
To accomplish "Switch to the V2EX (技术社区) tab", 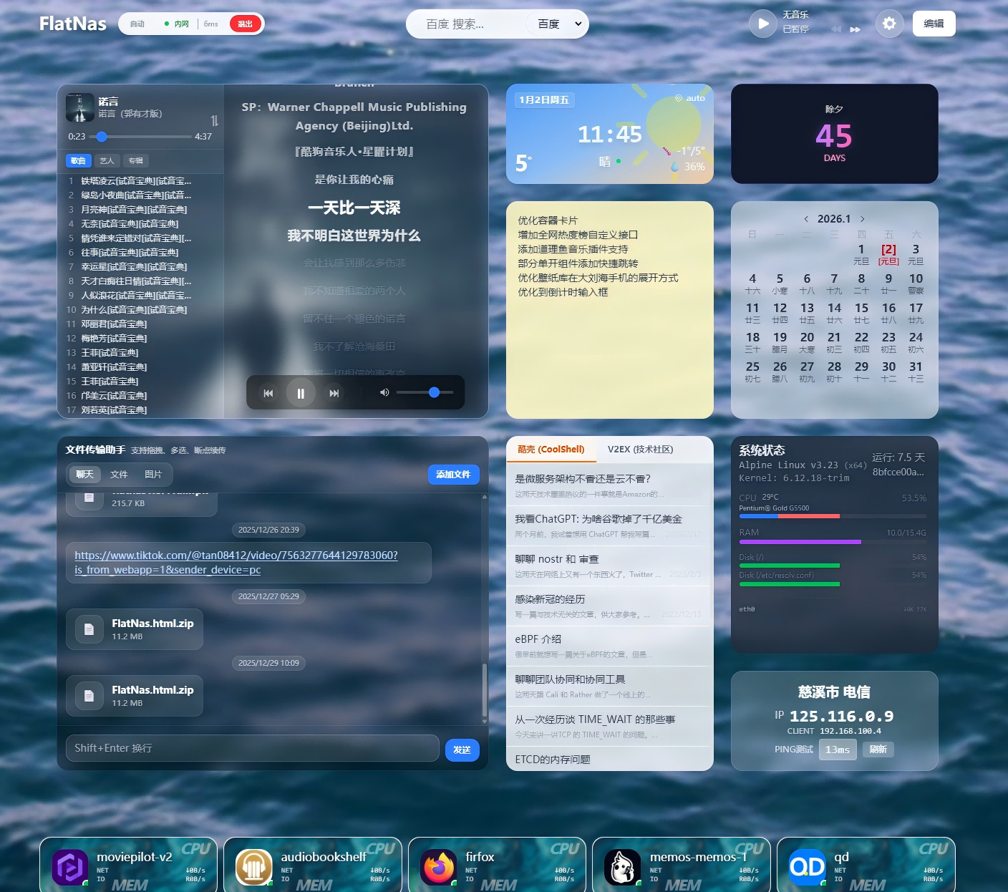I will pos(640,450).
